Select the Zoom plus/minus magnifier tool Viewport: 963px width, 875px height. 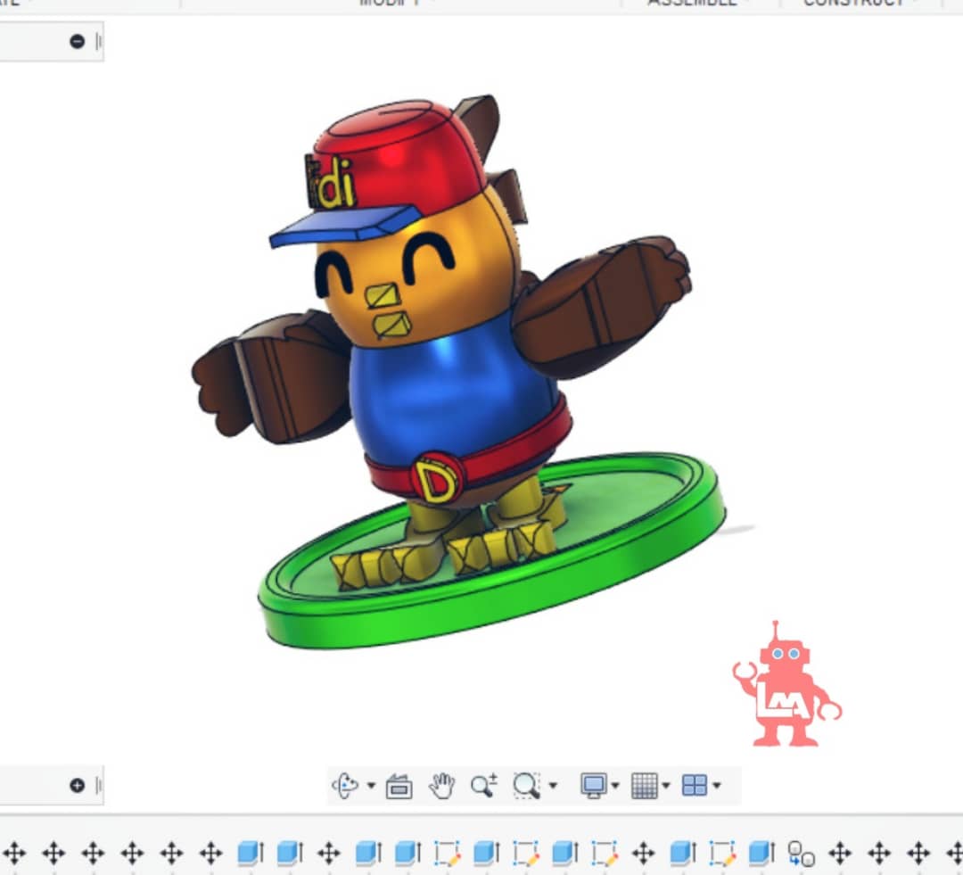483,785
